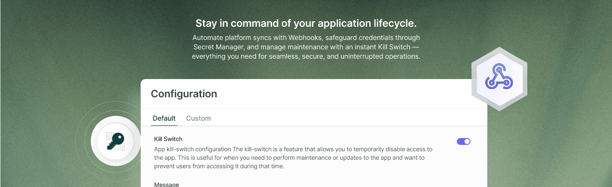Click the Secret Manager key icon
Viewport: 612px width, 187px height.
pos(115,141)
